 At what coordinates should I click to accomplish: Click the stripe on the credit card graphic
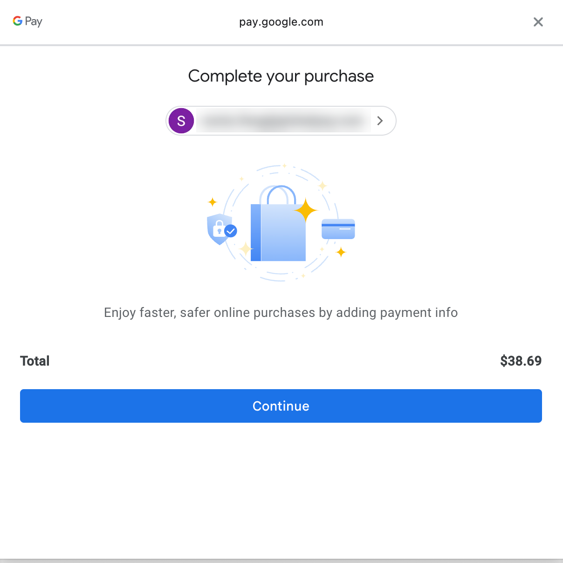(x=338, y=224)
